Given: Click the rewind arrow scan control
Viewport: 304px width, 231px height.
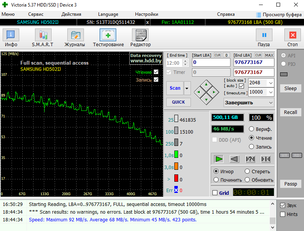Looking at the screenshot, I should point(234,159).
